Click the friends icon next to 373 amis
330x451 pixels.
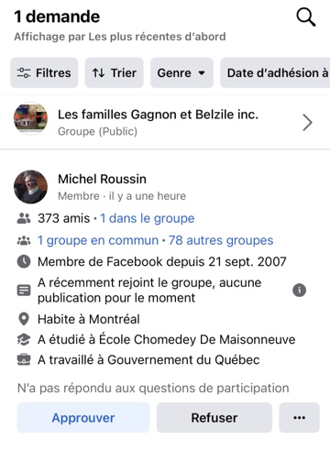point(24,218)
